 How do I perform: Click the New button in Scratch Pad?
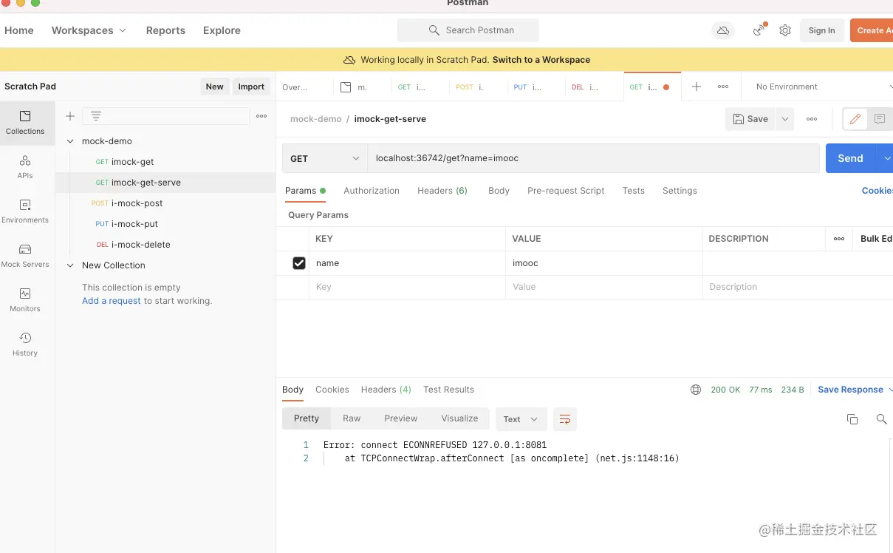(x=214, y=86)
